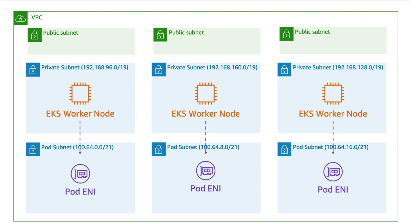Click the Private Subnet (192.168.128.0/19) label
Image resolution: width=410 pixels, height=223 pixels.
[338, 68]
